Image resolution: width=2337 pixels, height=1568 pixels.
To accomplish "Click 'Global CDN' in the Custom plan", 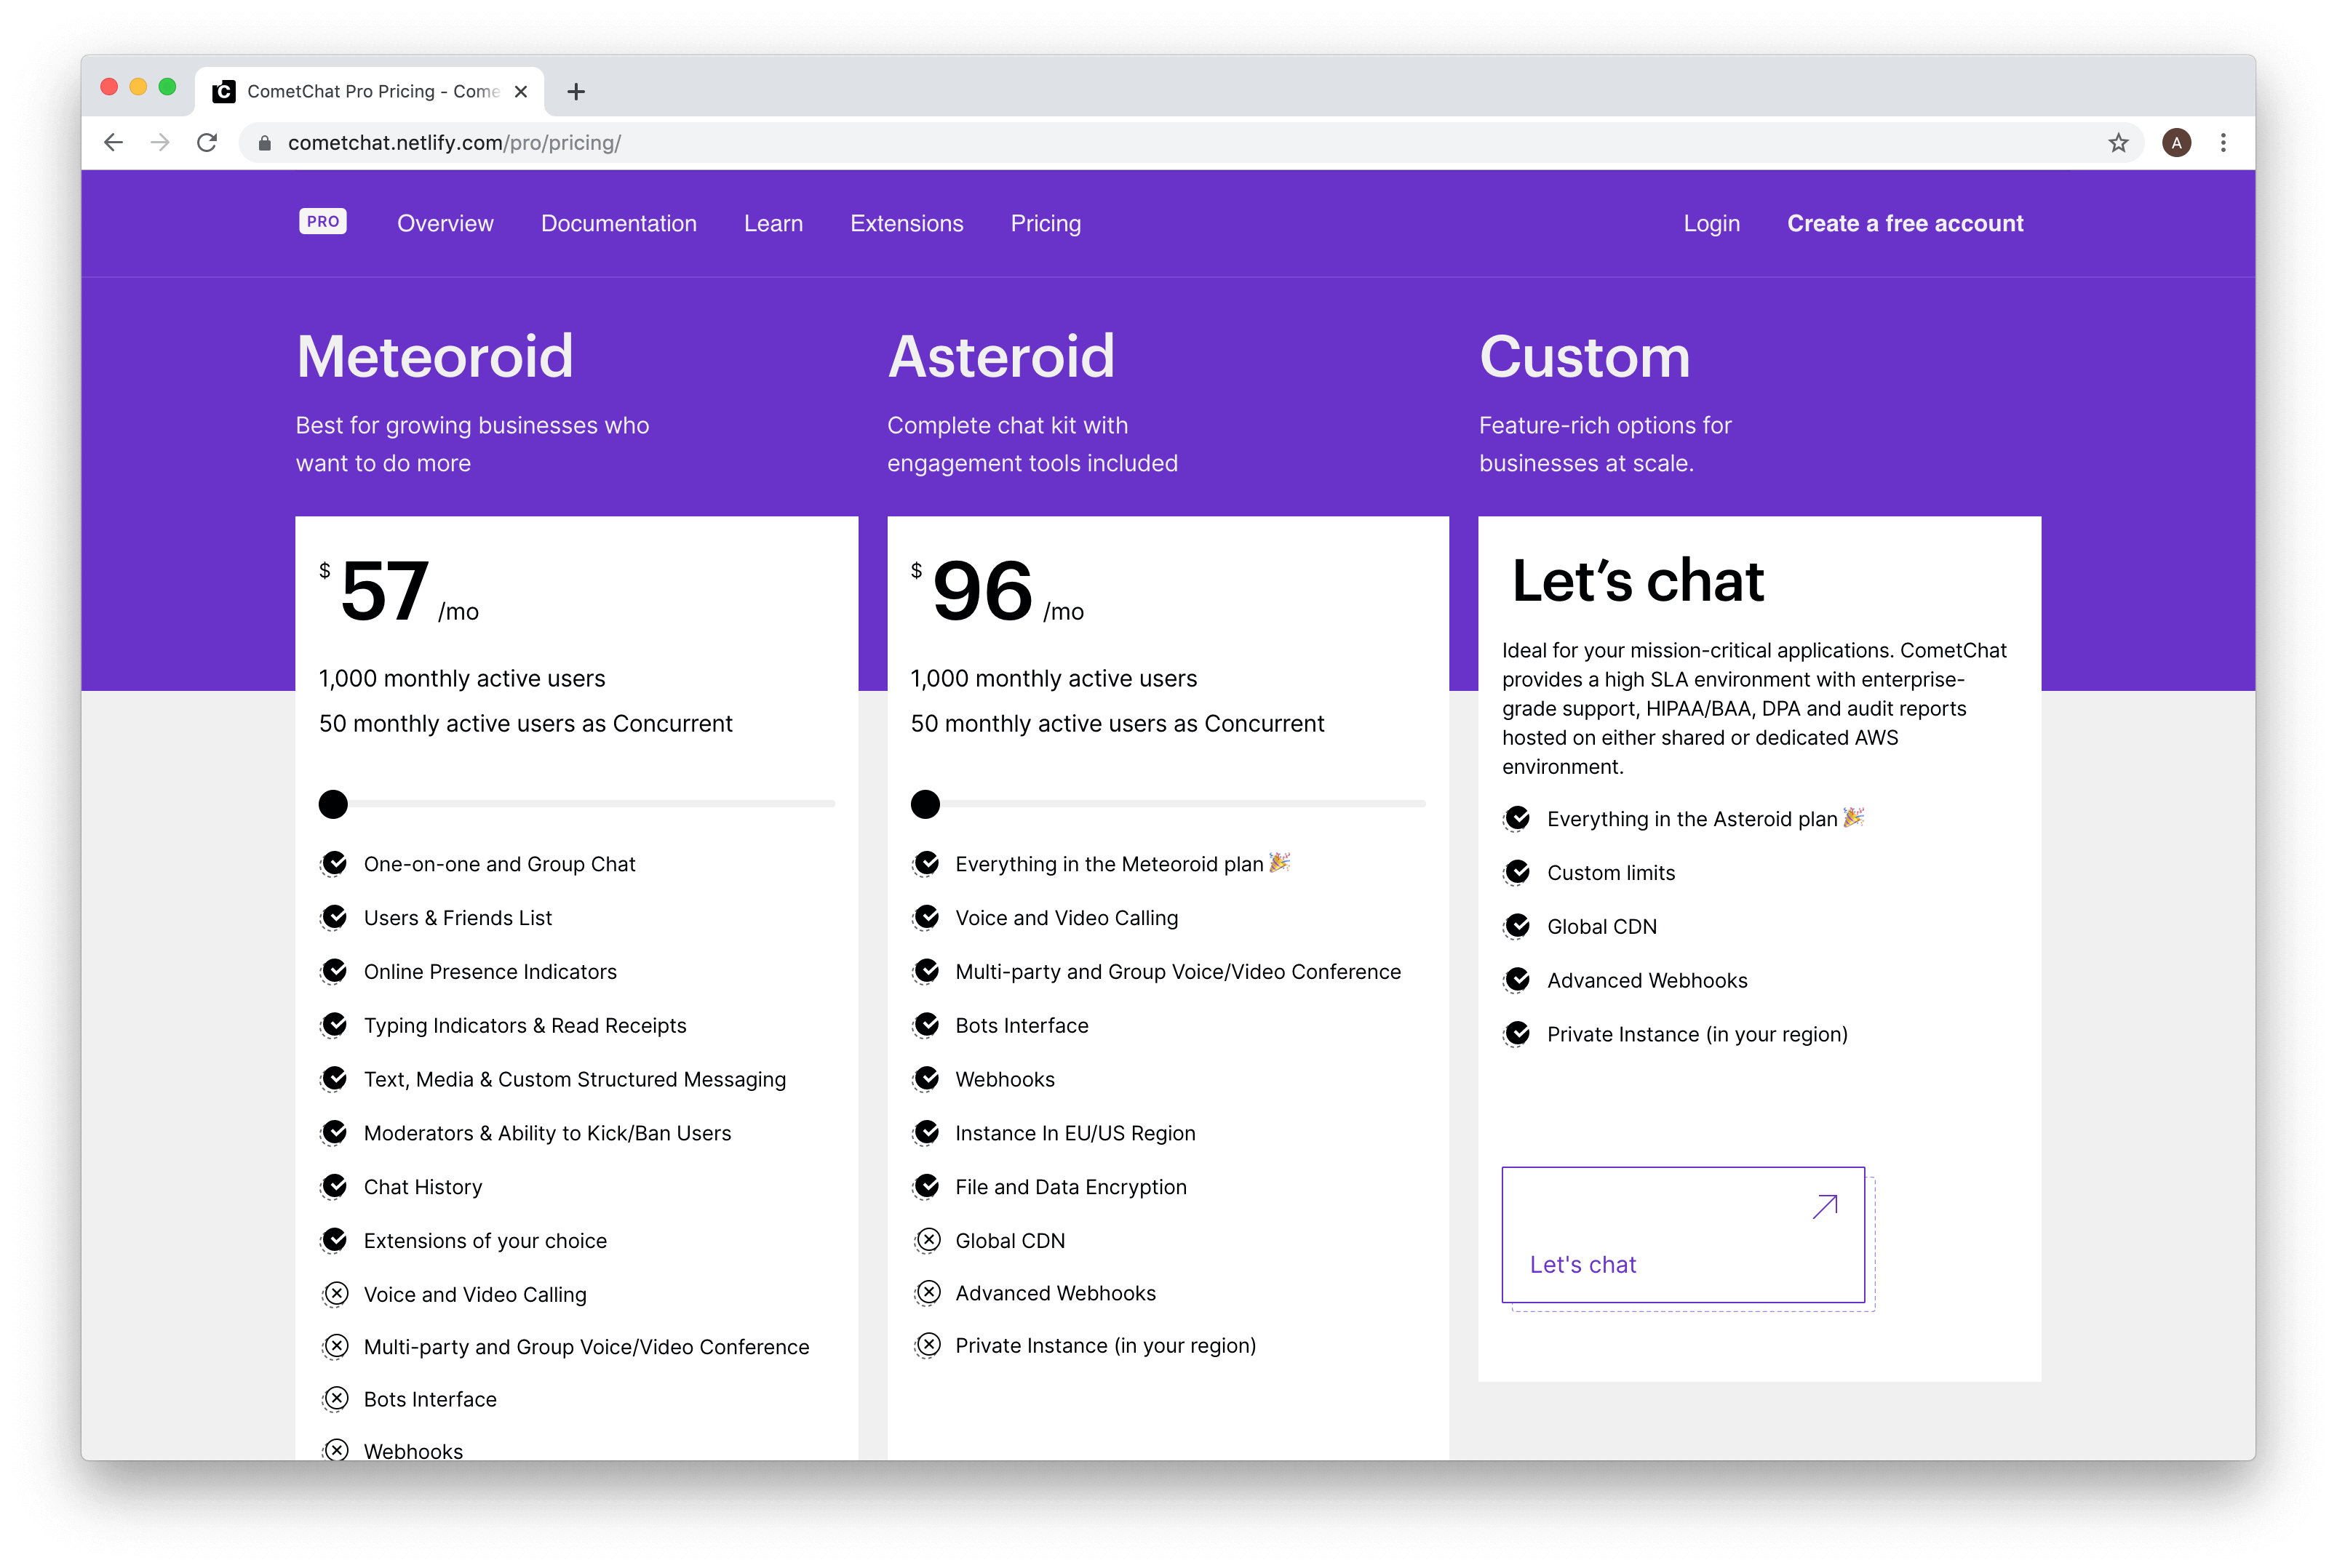I will coord(1601,926).
